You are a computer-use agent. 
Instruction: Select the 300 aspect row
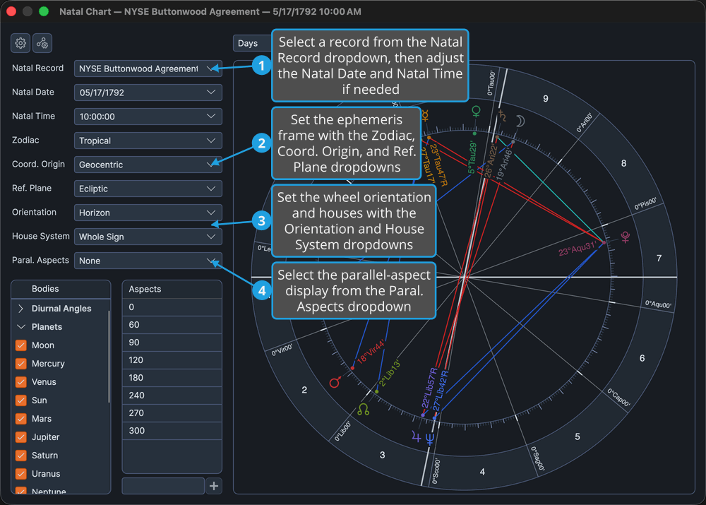[172, 431]
